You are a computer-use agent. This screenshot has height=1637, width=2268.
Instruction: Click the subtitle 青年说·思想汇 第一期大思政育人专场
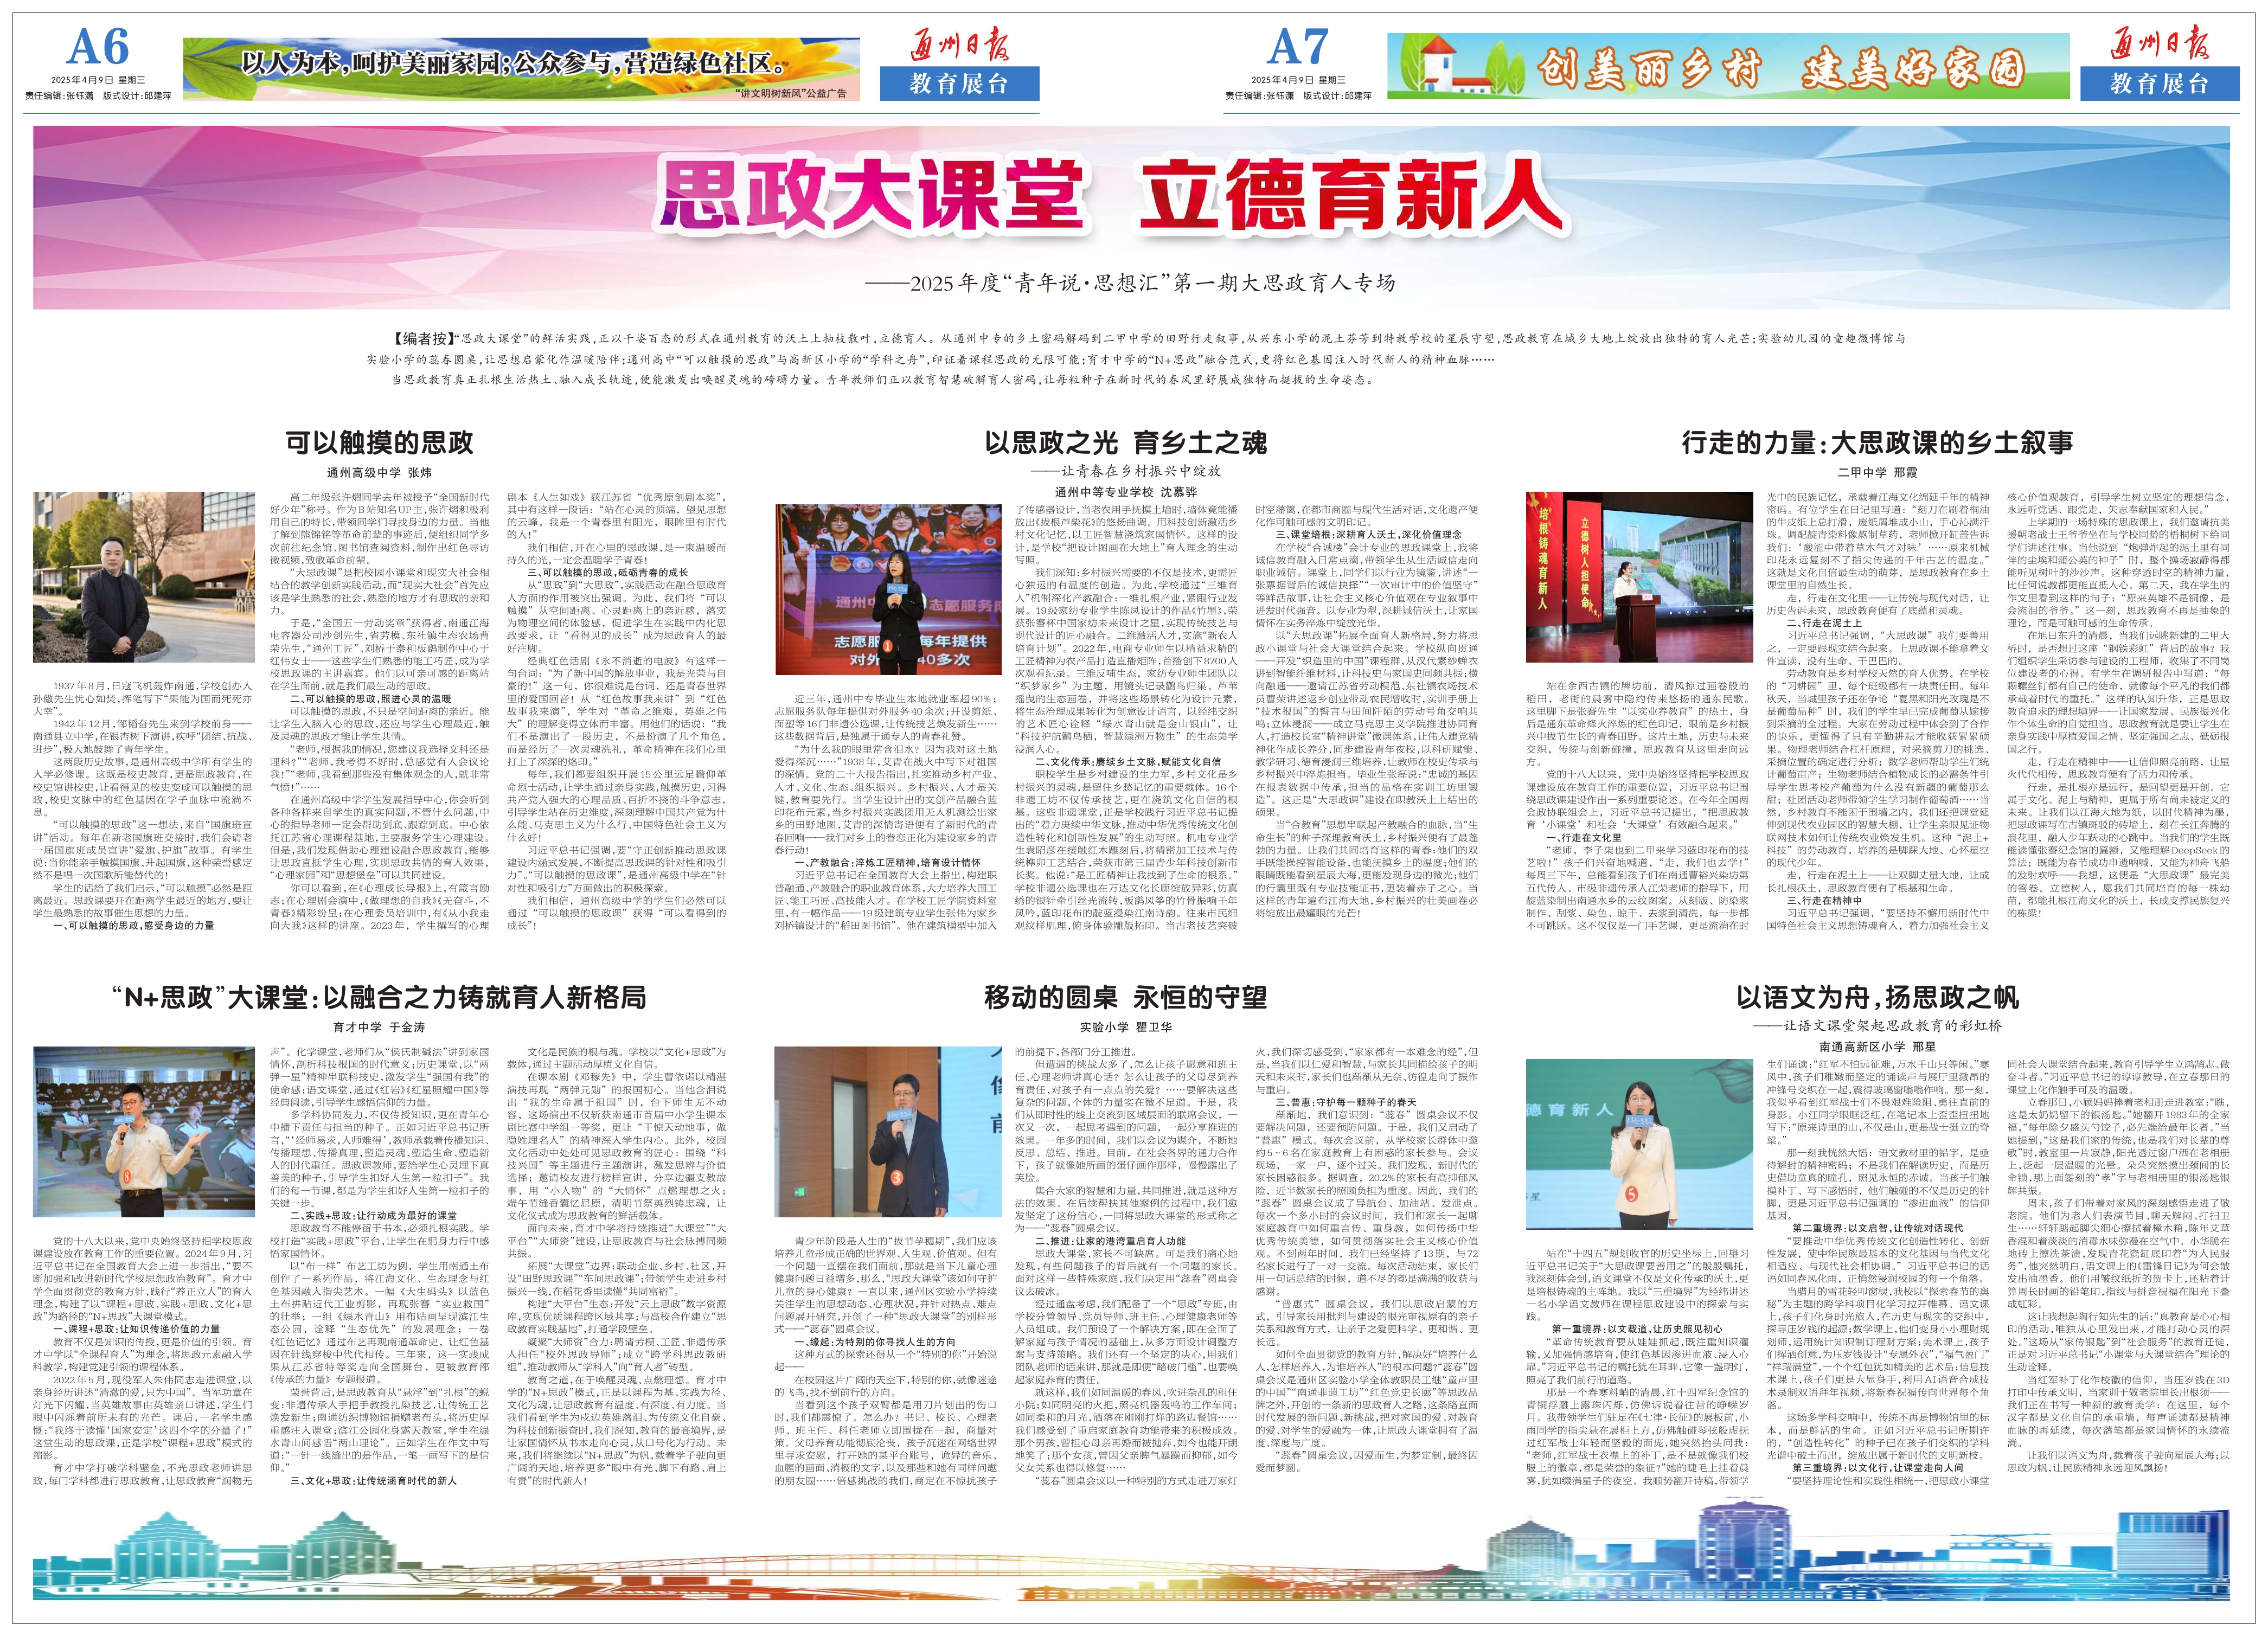click(1130, 283)
